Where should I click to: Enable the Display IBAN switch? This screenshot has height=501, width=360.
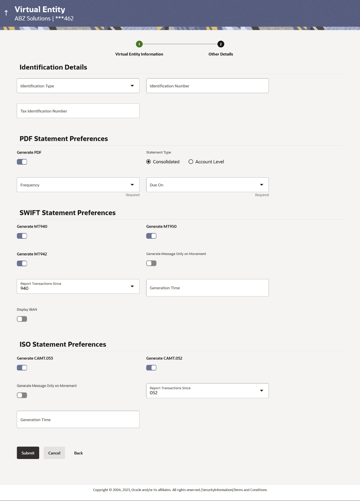coord(22,319)
